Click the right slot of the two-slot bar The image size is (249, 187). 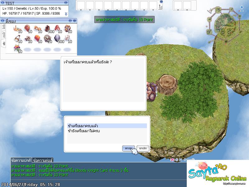pos(187,6)
